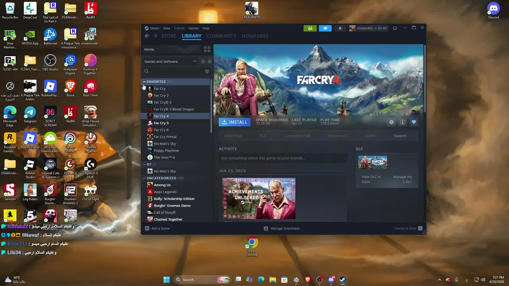
Task: Open the Help menu
Action: pyautogui.click(x=206, y=28)
